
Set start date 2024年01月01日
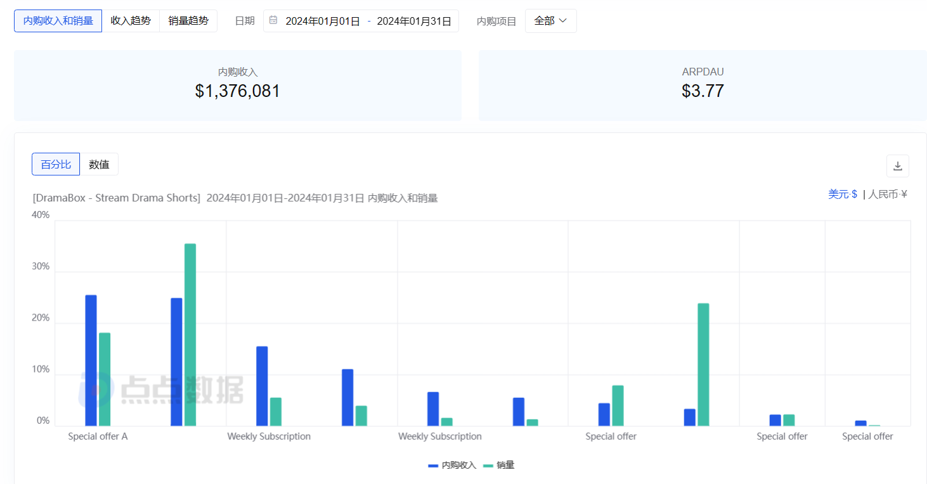point(323,21)
